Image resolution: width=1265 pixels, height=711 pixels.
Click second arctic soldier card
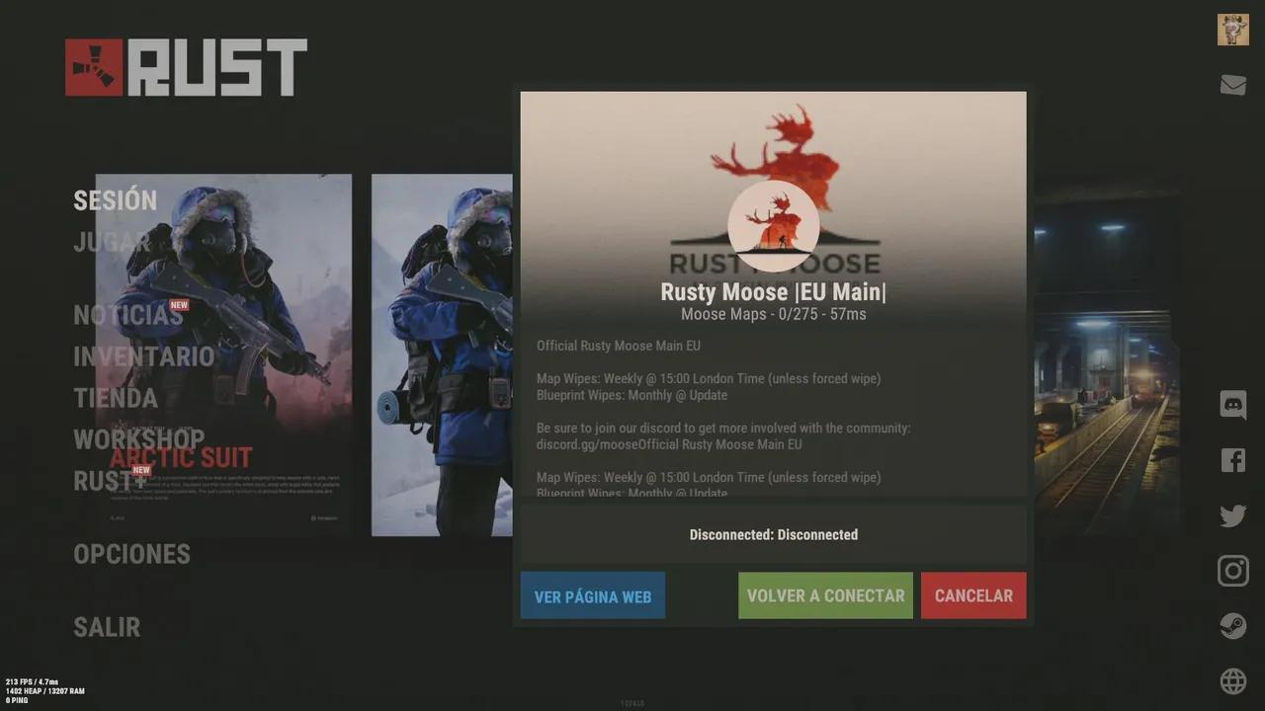[442, 355]
